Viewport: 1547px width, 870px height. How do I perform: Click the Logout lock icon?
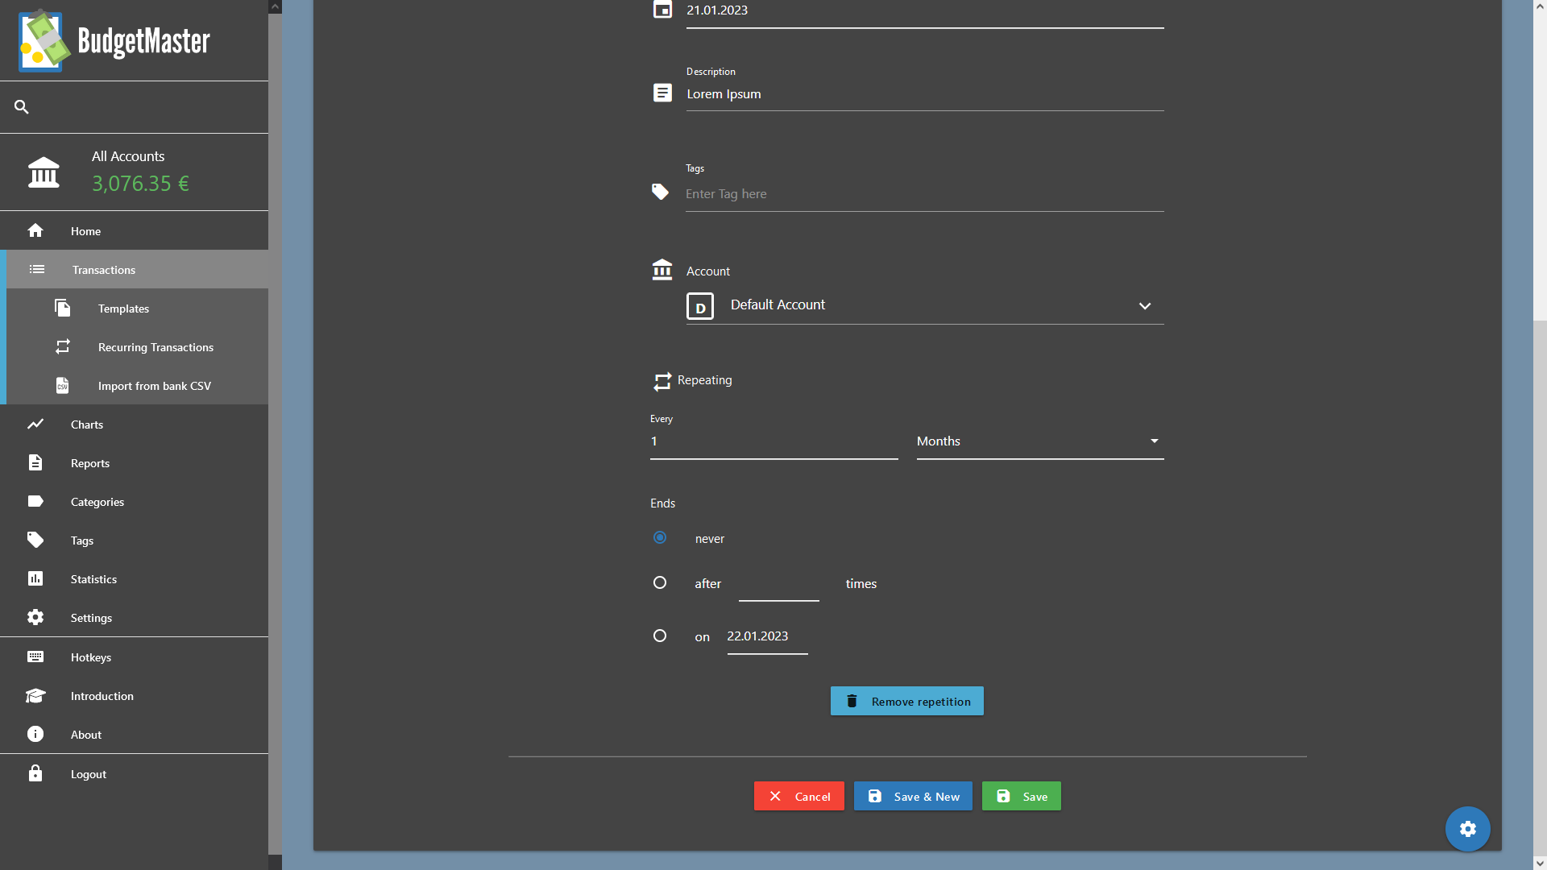(x=35, y=773)
